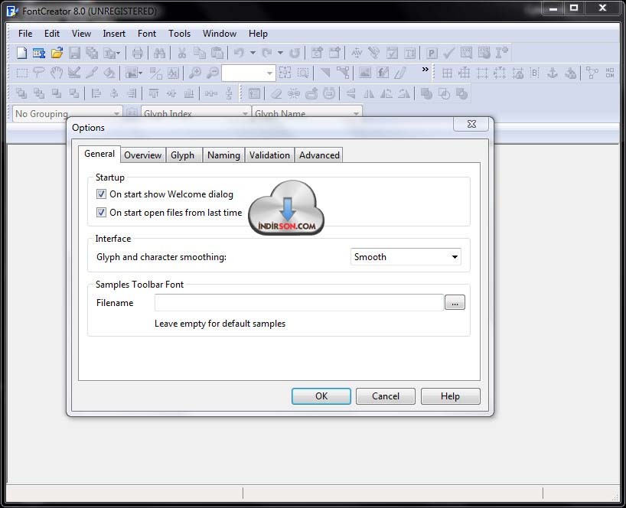Image resolution: width=626 pixels, height=508 pixels.
Task: Open the Glyph and character smoothing dropdown
Action: point(406,256)
